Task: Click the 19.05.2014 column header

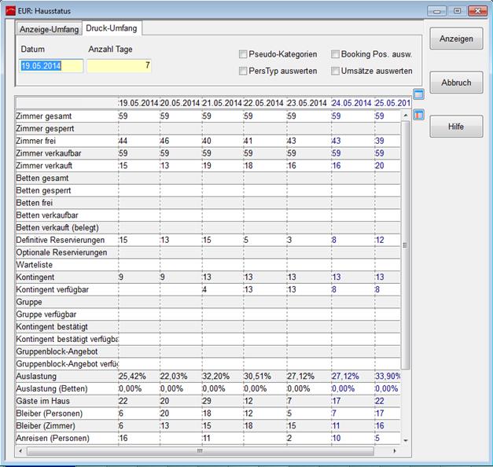Action: point(138,103)
